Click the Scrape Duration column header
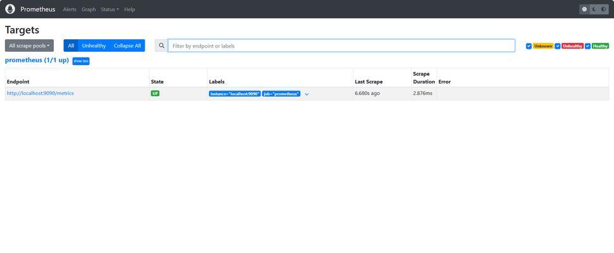 click(424, 78)
